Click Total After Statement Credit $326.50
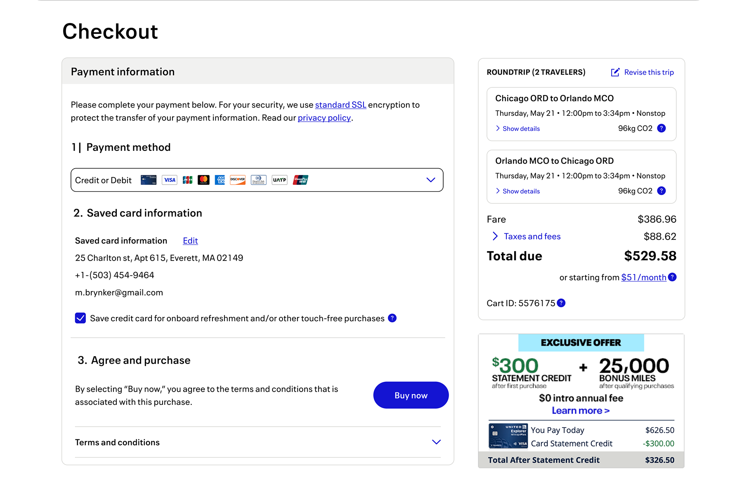 581,460
